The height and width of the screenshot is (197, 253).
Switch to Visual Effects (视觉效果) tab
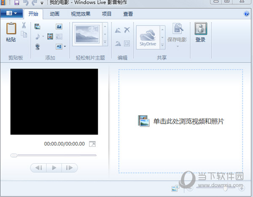tap(81, 14)
